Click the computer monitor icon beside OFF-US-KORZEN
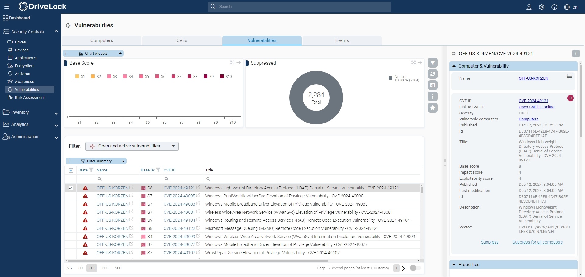This screenshot has height=277, width=585. (x=569, y=76)
